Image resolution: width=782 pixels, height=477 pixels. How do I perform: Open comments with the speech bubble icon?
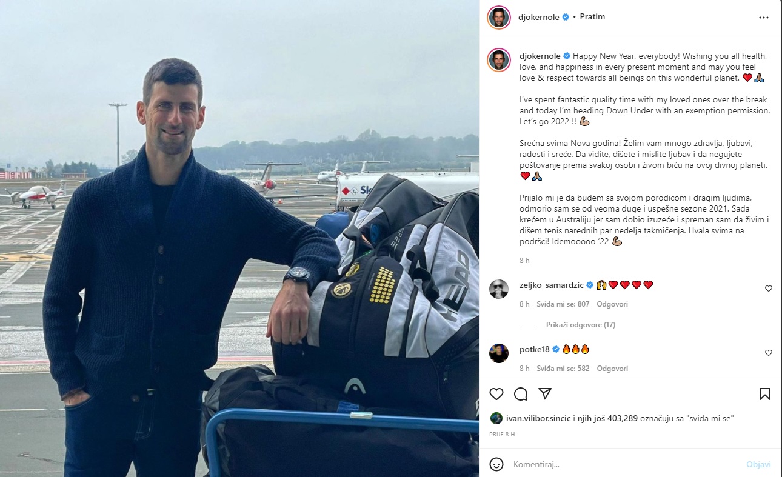coord(521,394)
